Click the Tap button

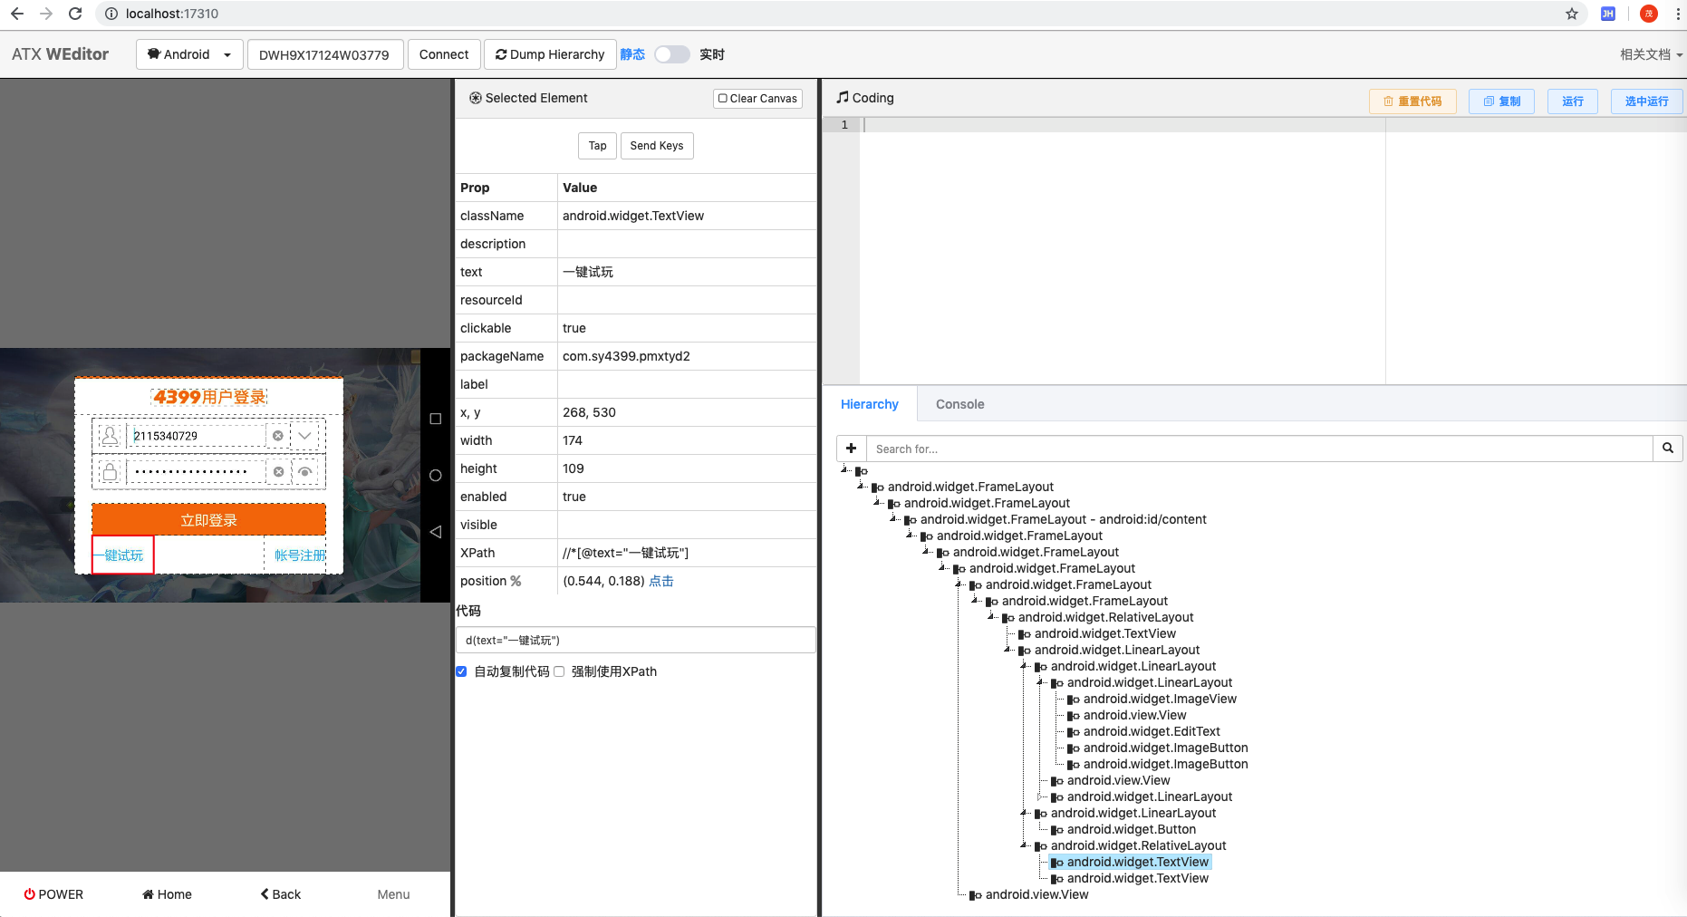(597, 146)
